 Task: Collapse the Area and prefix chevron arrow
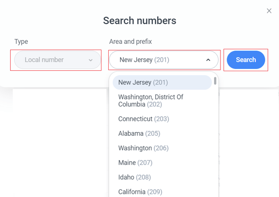[208, 60]
